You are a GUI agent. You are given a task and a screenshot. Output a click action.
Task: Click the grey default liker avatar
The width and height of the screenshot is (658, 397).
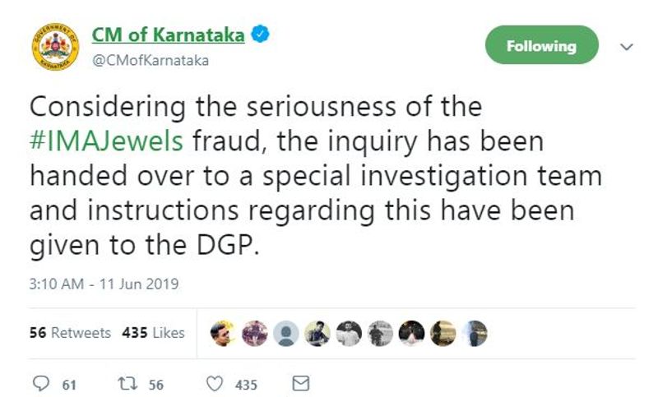(x=285, y=333)
